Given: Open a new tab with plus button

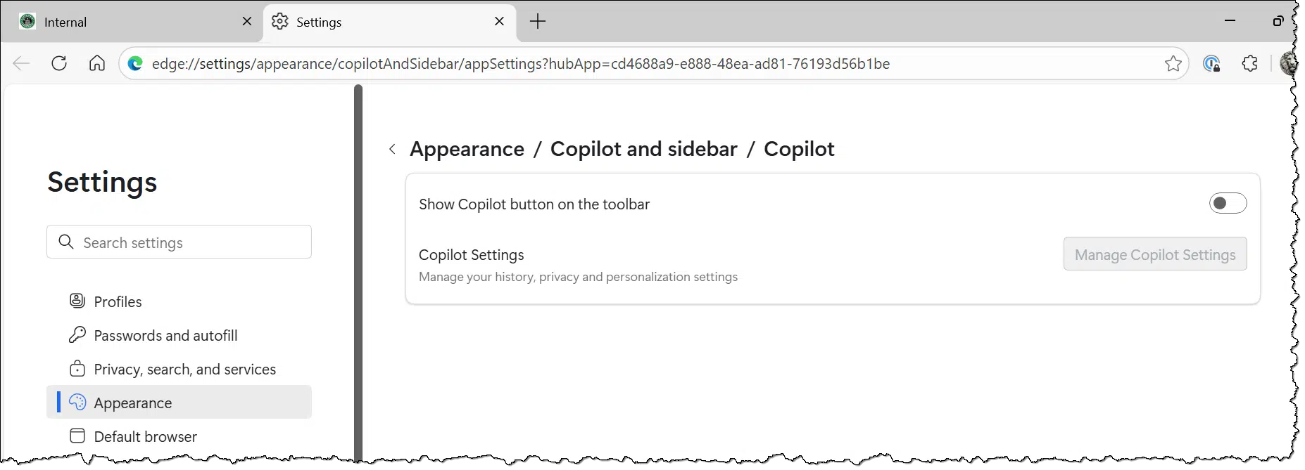Looking at the screenshot, I should [538, 22].
